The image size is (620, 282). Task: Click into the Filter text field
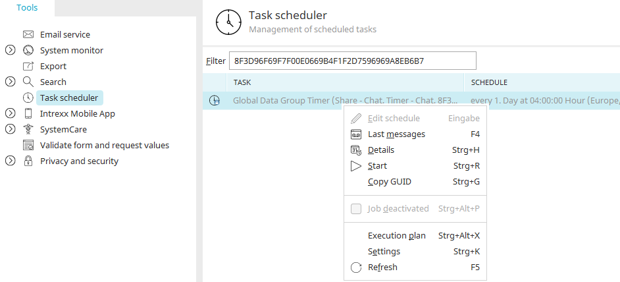click(x=353, y=61)
